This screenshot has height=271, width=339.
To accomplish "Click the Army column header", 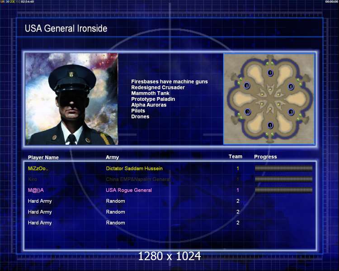I will 112,157.
